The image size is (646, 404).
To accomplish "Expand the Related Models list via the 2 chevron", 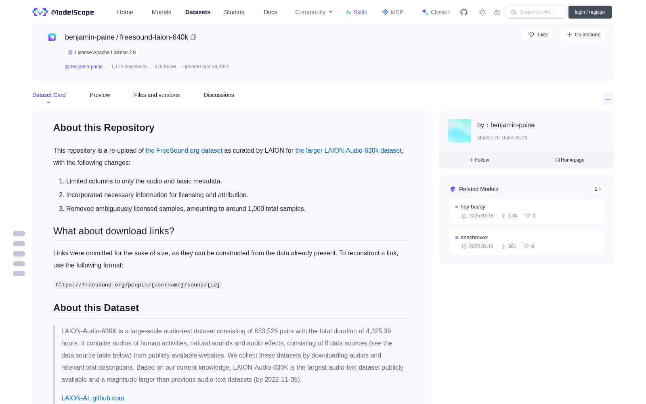I will coord(598,189).
